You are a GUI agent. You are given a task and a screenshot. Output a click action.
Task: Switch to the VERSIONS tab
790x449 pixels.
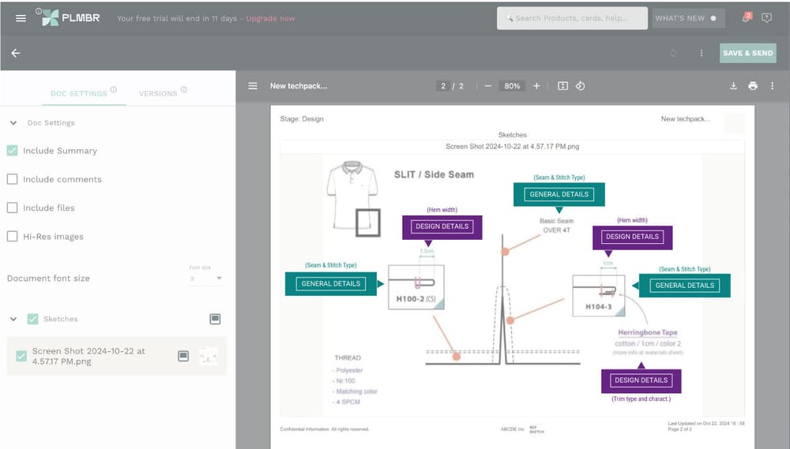point(158,94)
